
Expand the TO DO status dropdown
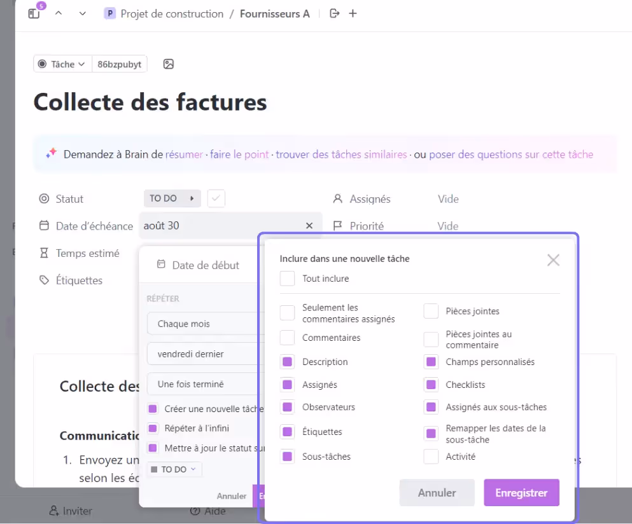point(171,198)
